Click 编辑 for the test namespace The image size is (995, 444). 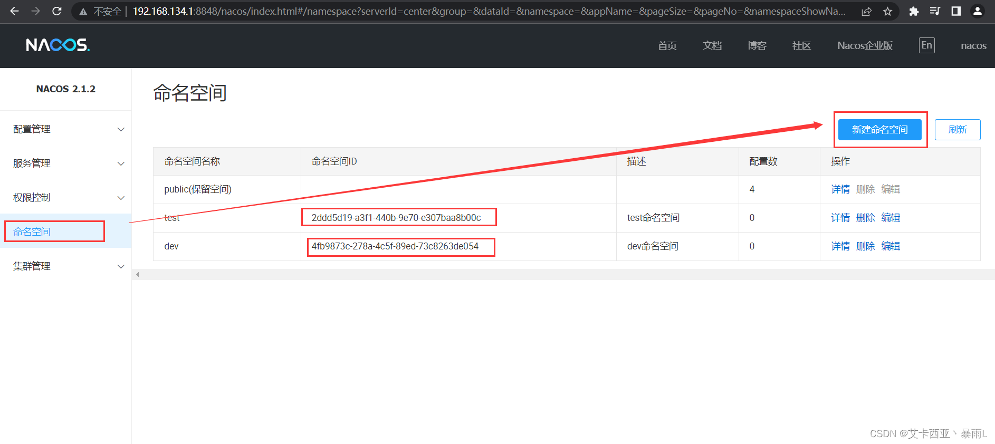(x=891, y=218)
